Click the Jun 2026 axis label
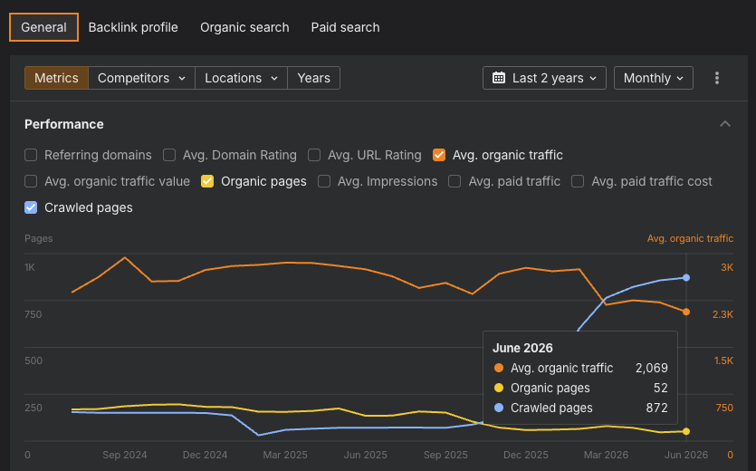Screen dimensions: 756x471 (686, 455)
